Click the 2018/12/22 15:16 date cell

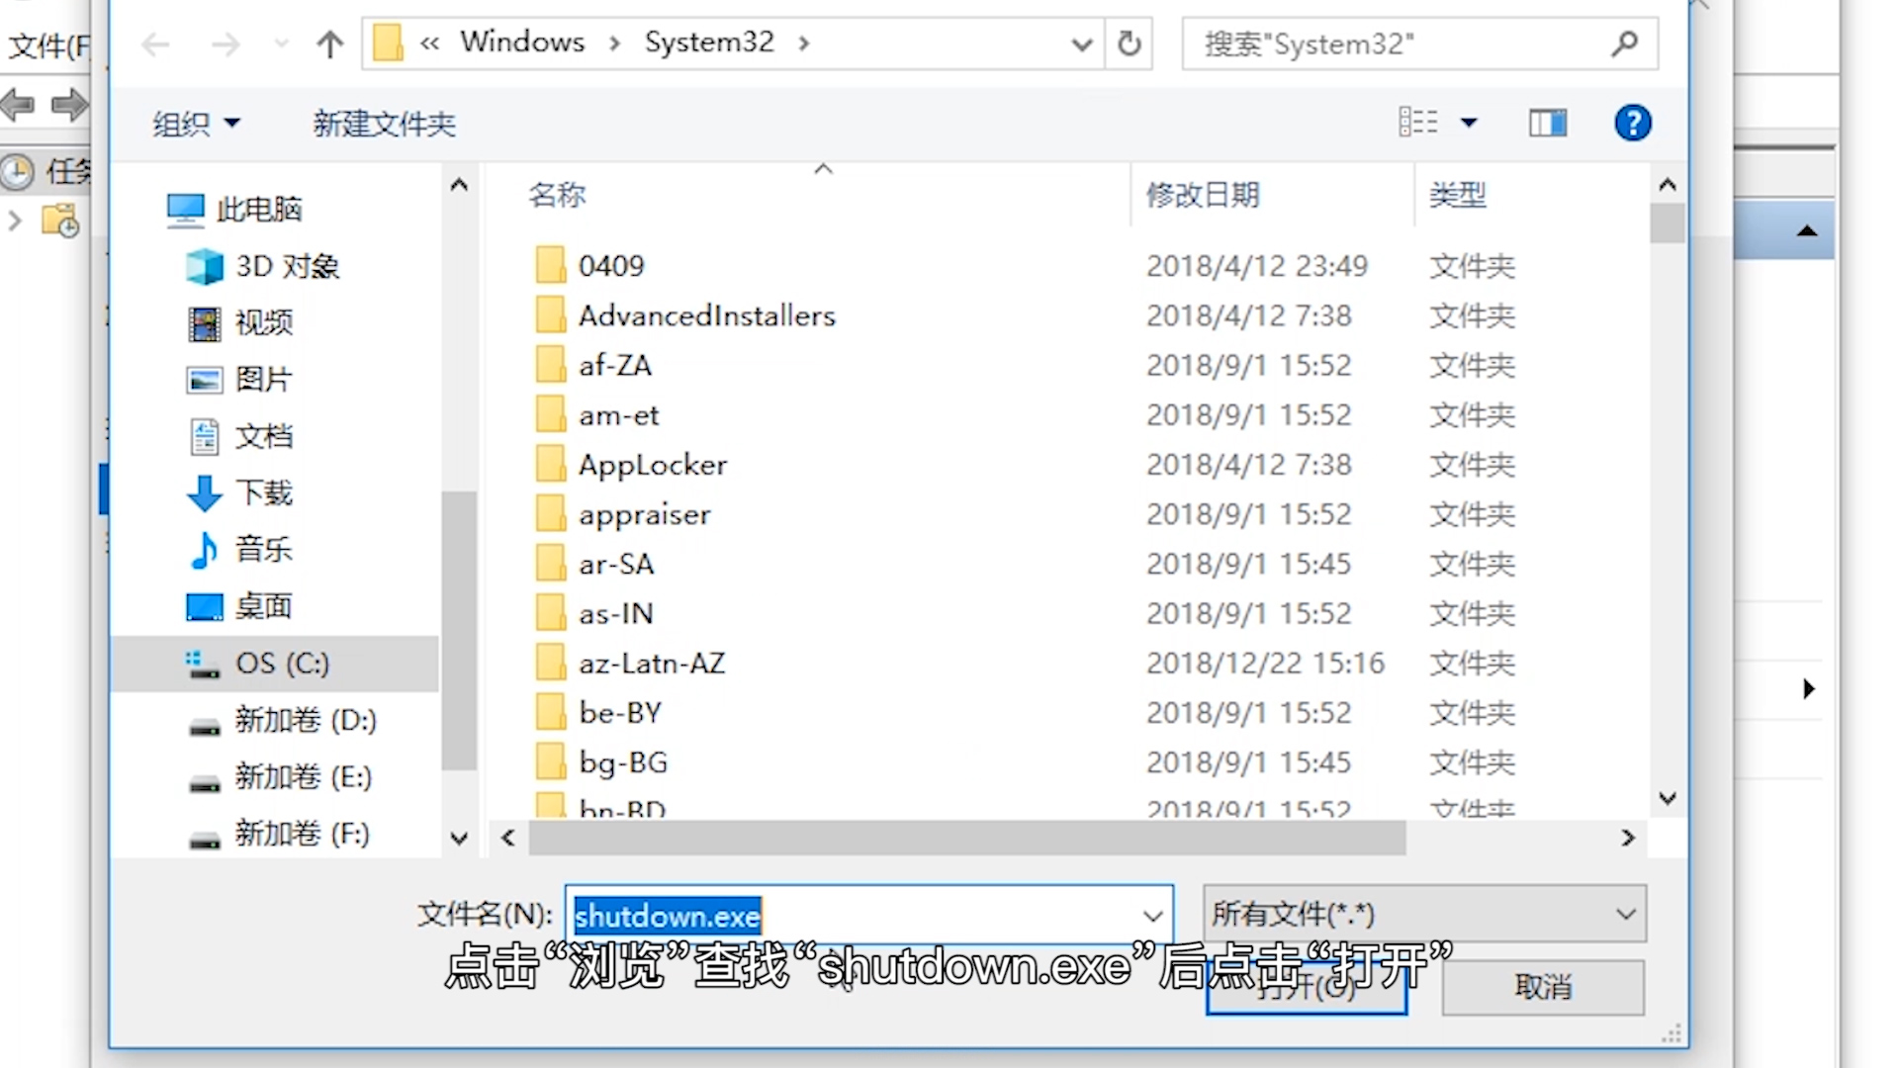(1265, 663)
